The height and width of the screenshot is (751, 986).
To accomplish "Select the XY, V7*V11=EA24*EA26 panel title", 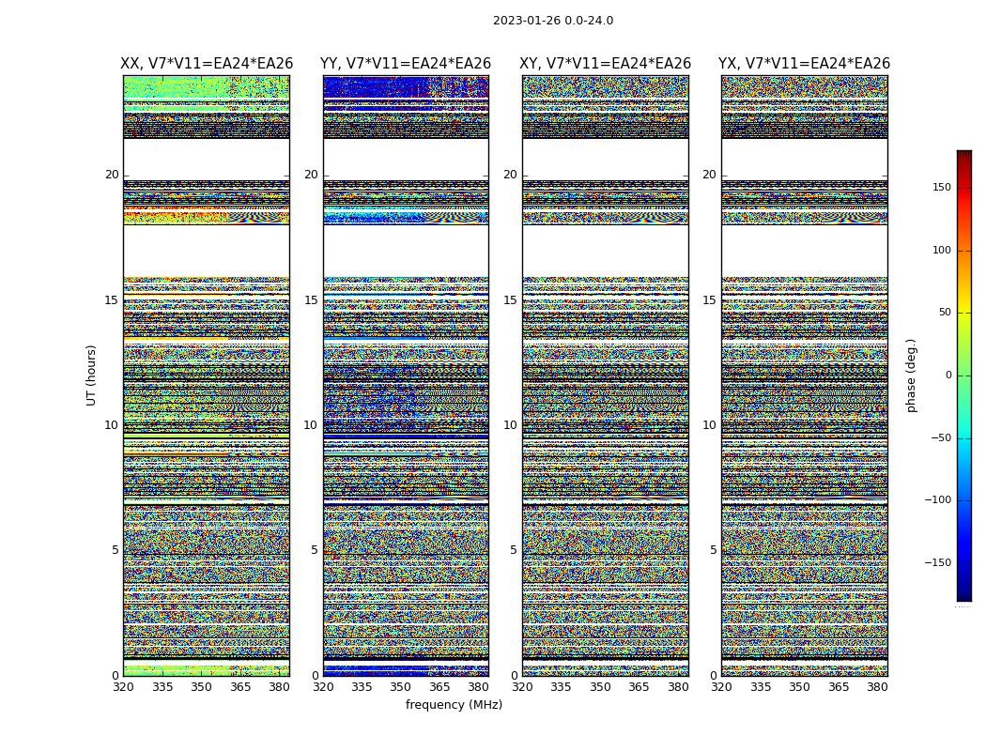I will pyautogui.click(x=605, y=64).
